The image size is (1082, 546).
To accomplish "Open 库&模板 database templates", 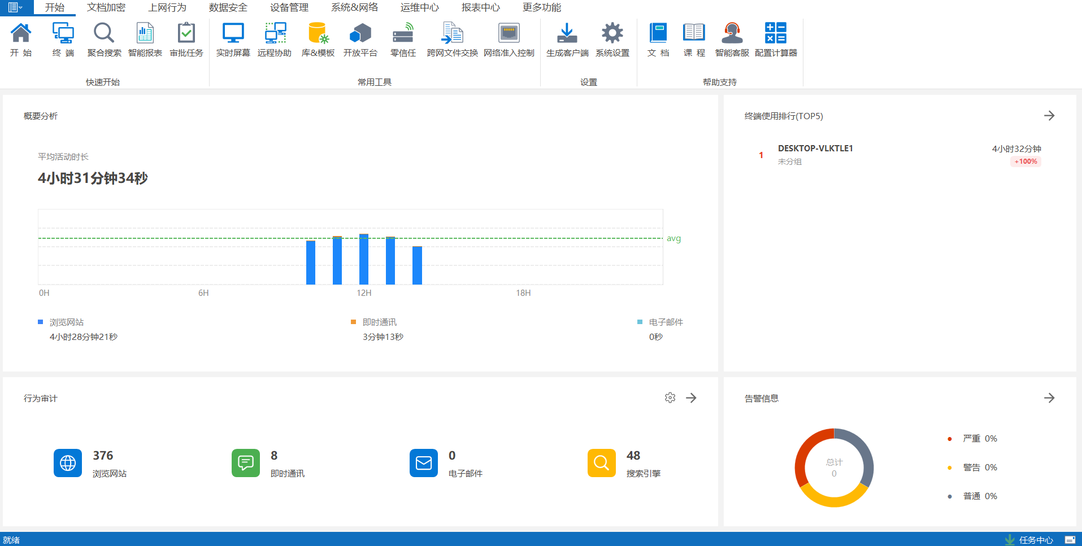I will click(x=318, y=40).
